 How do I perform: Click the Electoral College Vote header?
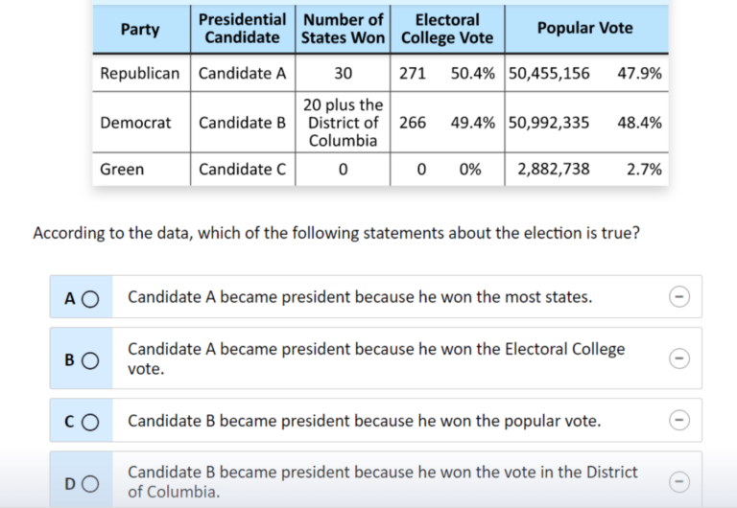click(447, 29)
